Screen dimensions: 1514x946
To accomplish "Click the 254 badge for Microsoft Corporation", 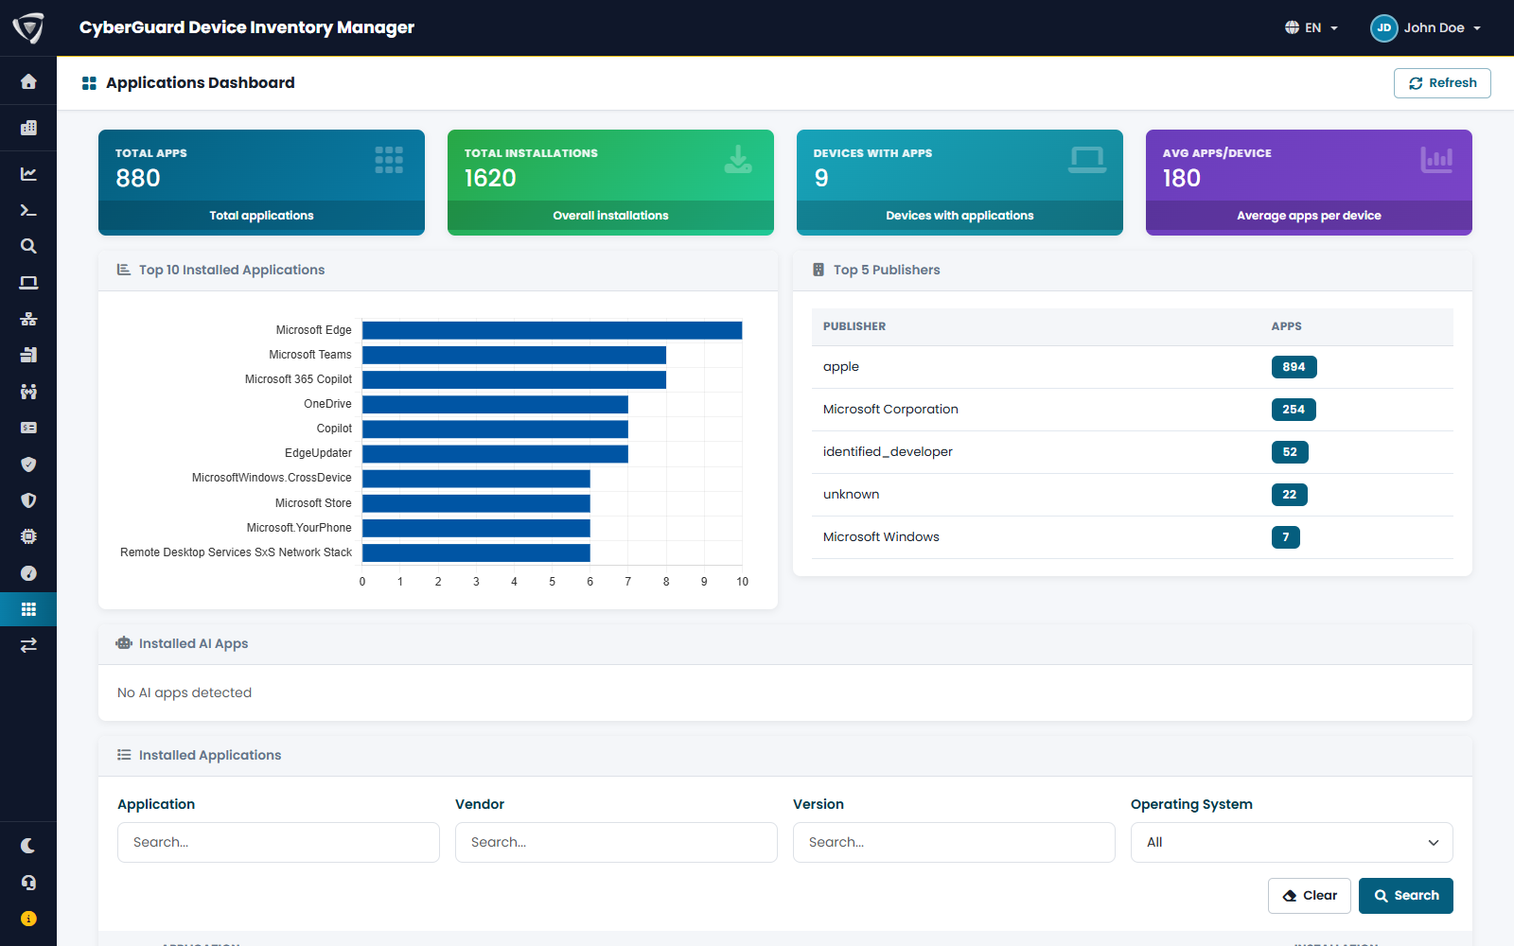I will pyautogui.click(x=1294, y=410).
